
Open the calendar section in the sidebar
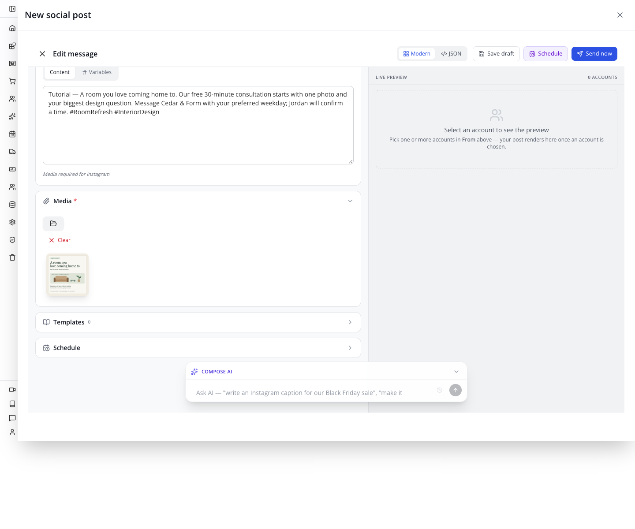[x=12, y=134]
